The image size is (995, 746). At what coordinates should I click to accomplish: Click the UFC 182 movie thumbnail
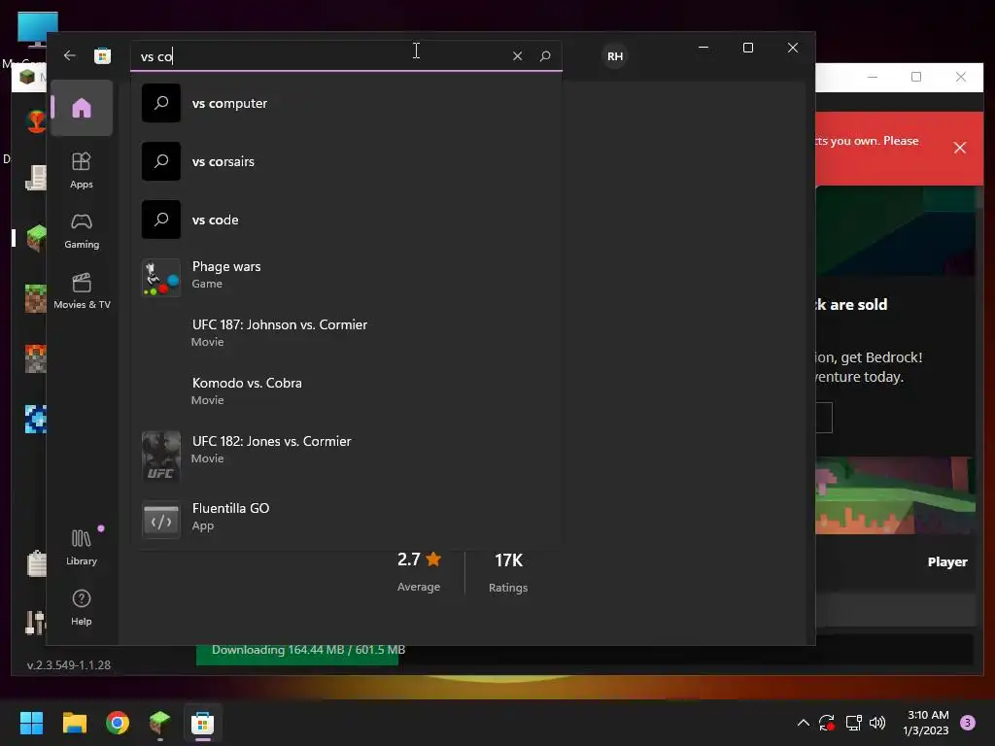[160, 457]
